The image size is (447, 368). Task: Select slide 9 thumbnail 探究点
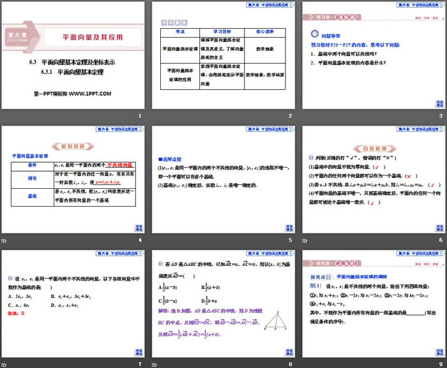click(374, 304)
